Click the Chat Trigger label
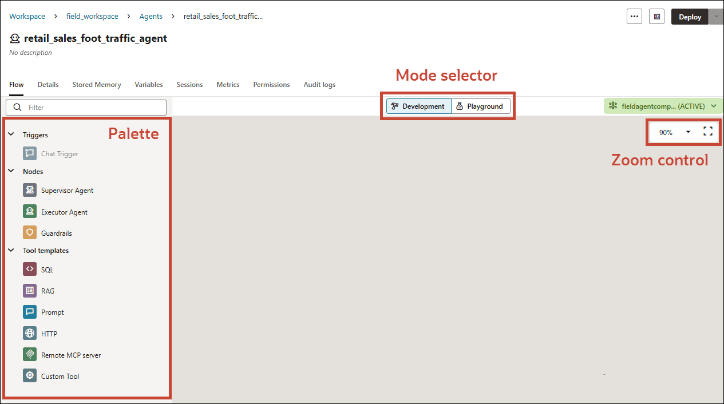 (60, 154)
